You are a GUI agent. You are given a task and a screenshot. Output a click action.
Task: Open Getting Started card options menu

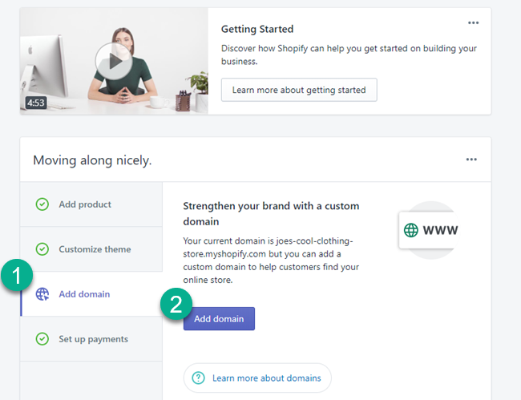coord(474,22)
